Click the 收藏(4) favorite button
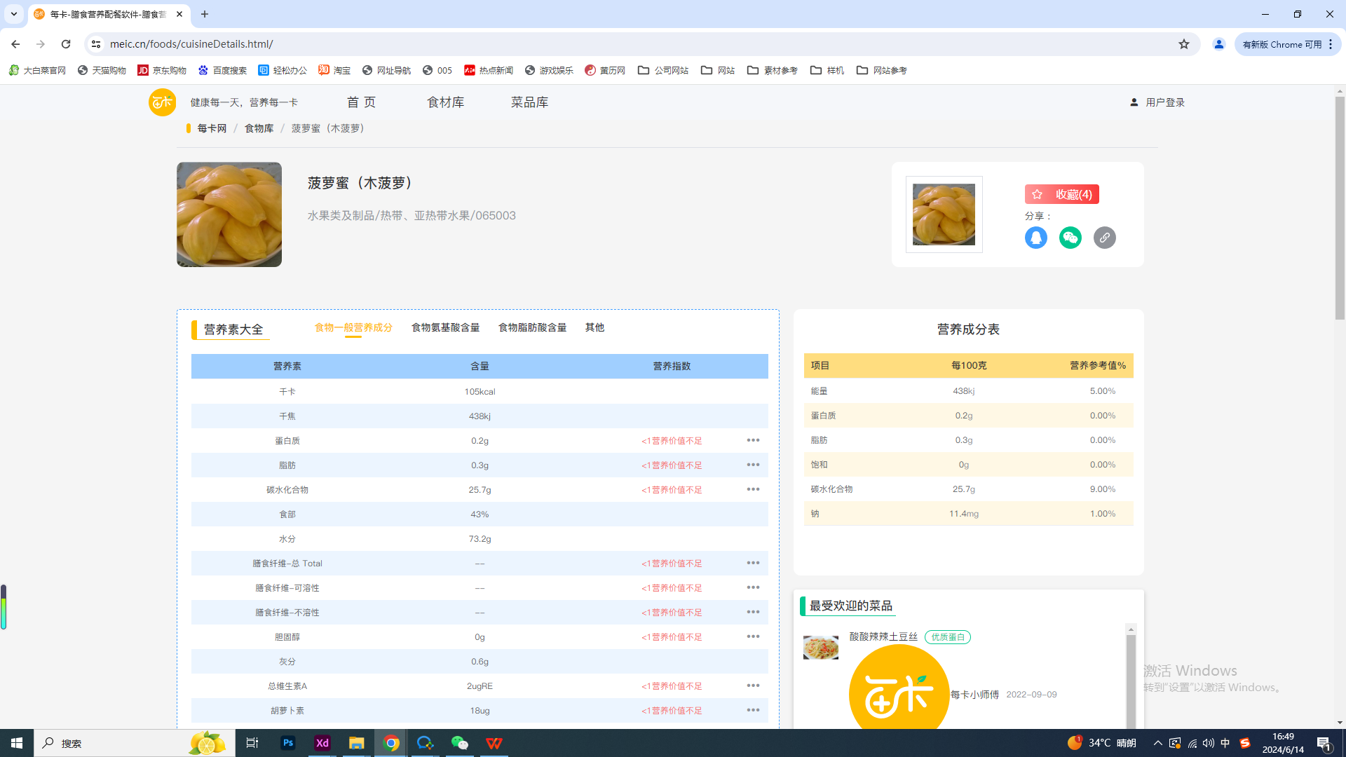Viewport: 1346px width, 757px height. point(1061,194)
